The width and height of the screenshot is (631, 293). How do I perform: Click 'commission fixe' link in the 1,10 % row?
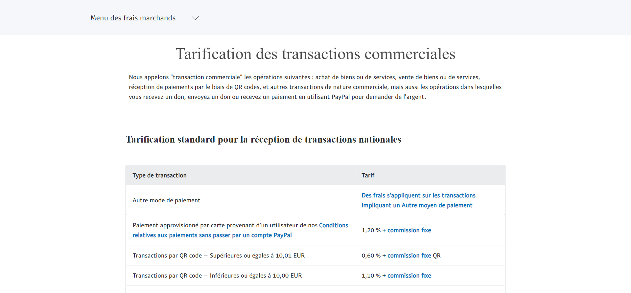click(409, 276)
